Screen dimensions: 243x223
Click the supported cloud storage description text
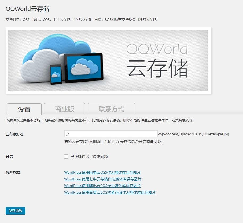coord(82,19)
